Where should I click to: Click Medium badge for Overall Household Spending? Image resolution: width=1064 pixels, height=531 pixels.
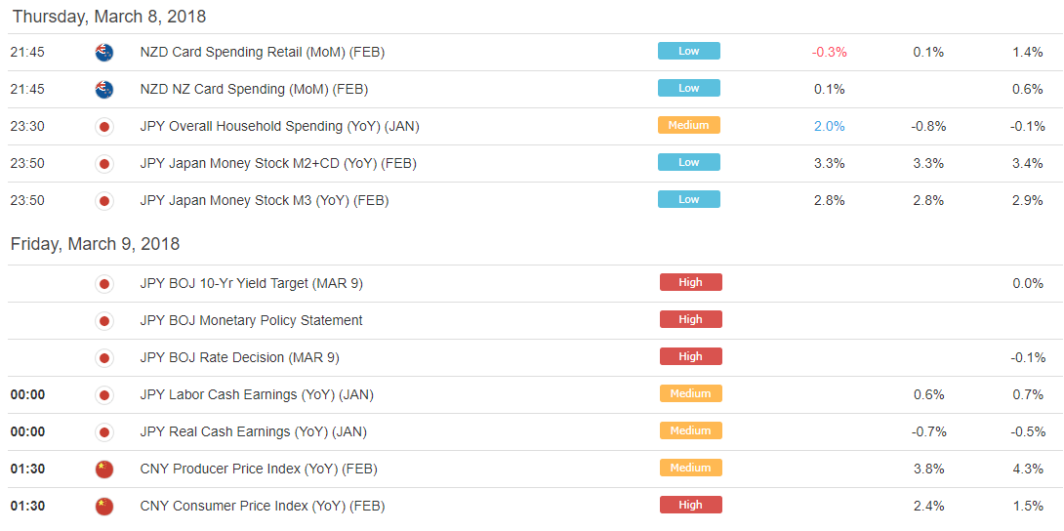coord(689,125)
